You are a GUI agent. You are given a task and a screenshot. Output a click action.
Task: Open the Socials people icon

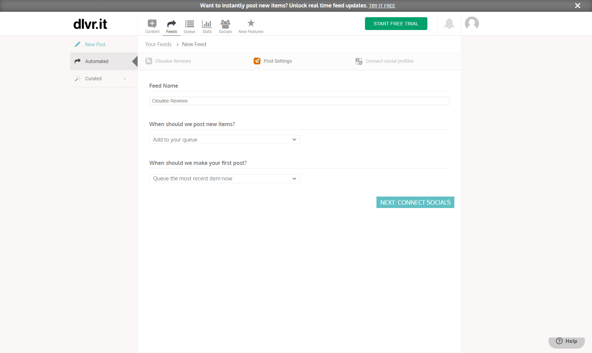click(x=225, y=24)
